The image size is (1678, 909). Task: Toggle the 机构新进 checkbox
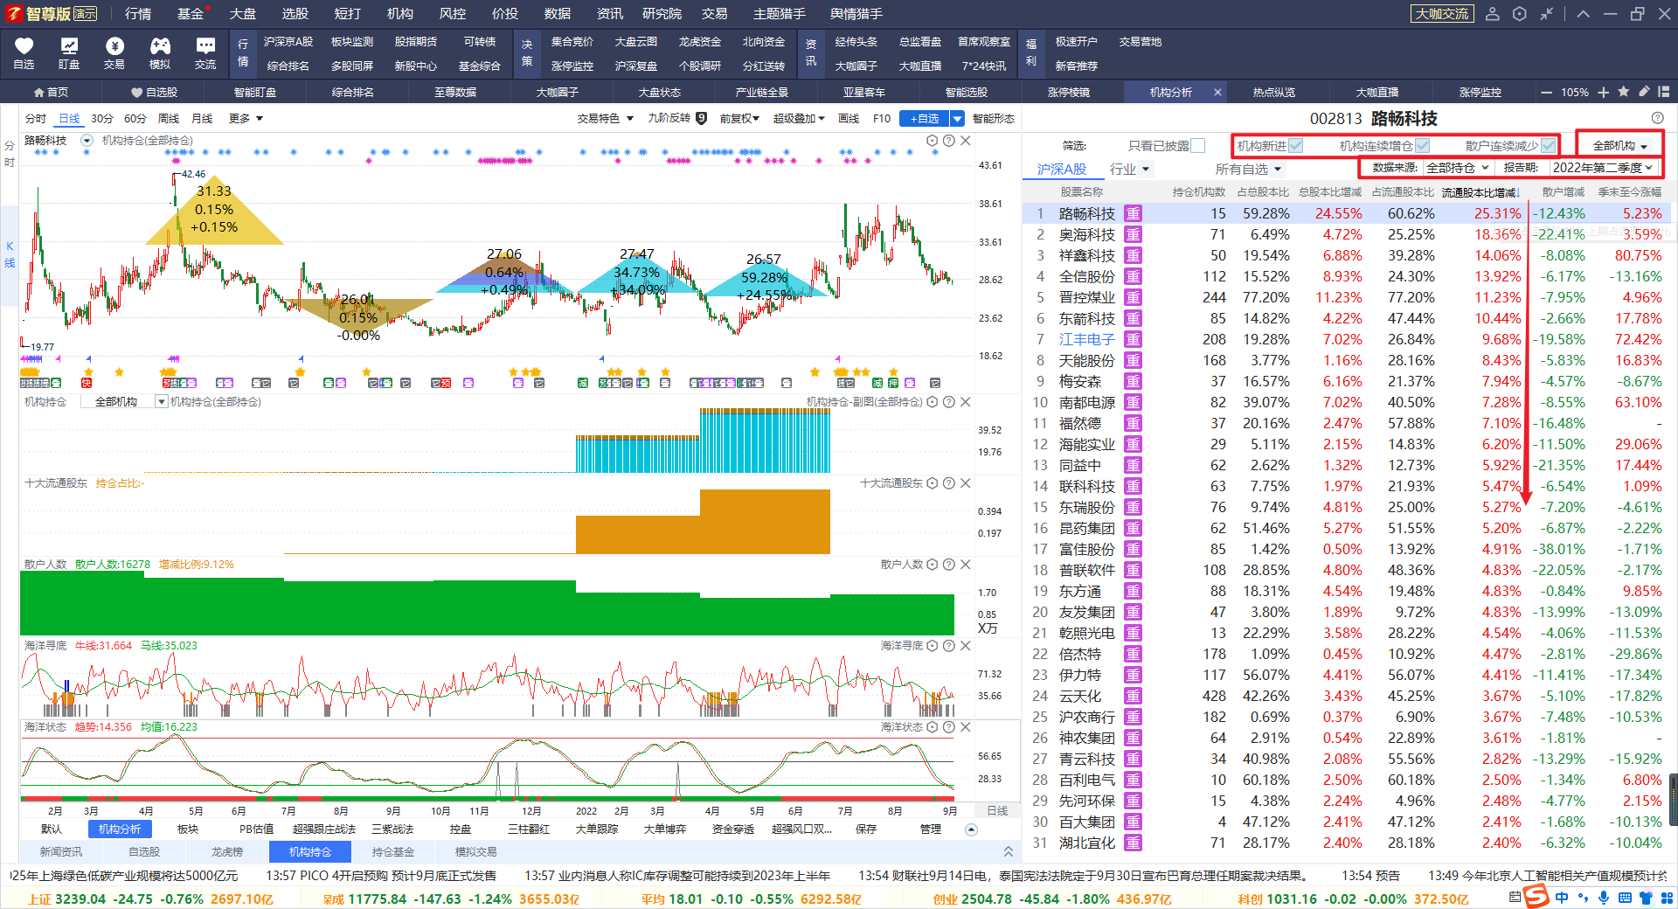click(1296, 145)
